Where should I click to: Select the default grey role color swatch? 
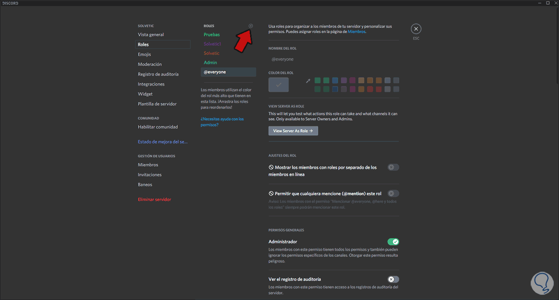point(279,85)
